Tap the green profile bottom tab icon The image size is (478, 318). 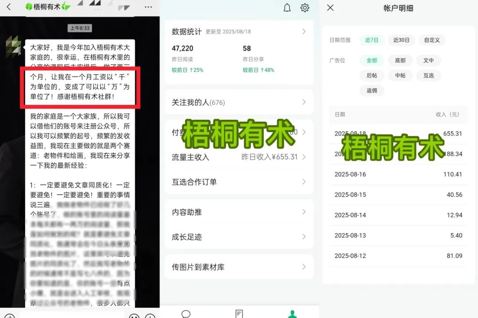pos(292,314)
